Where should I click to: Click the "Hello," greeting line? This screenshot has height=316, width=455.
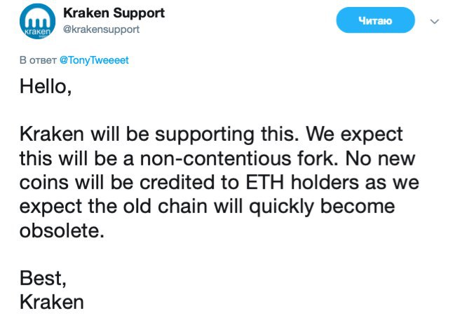[x=46, y=87]
